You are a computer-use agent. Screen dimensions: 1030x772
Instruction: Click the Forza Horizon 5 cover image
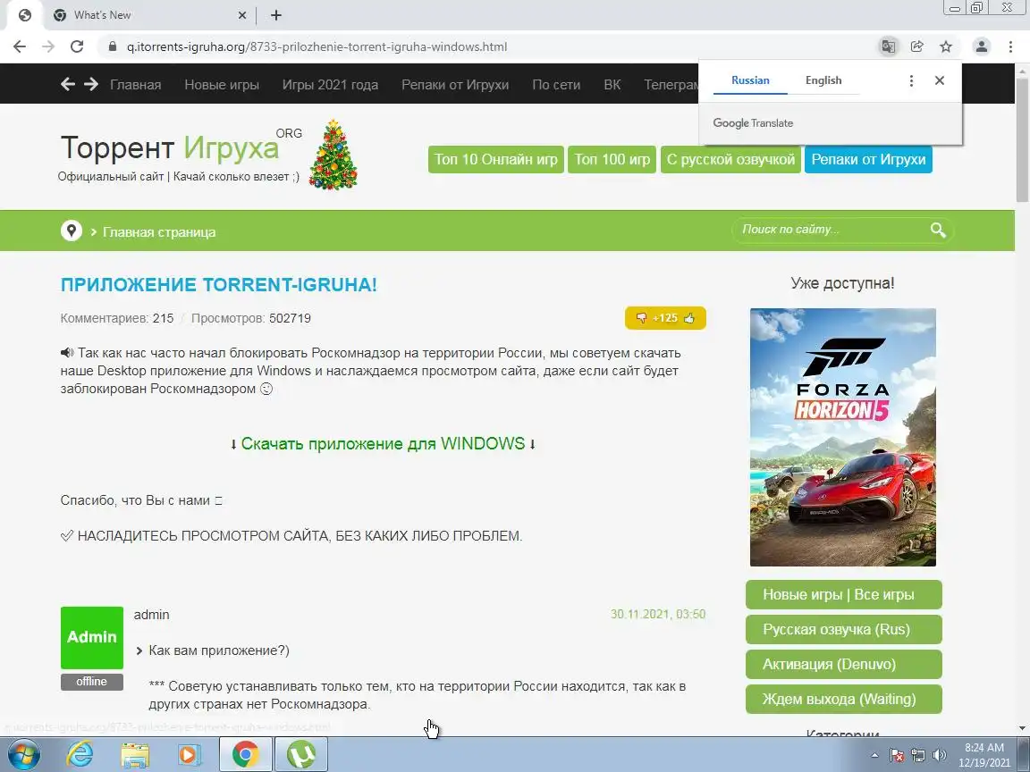coord(843,437)
